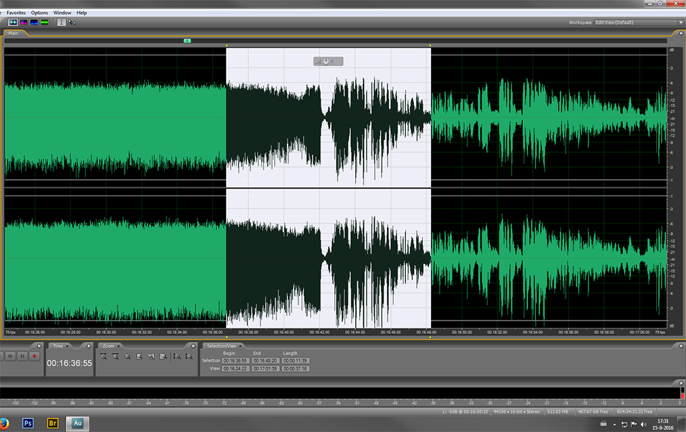686x432 pixels.
Task: Select the Time Selection tool
Action: [62, 22]
